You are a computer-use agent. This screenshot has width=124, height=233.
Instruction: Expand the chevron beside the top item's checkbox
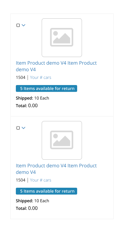23,25
